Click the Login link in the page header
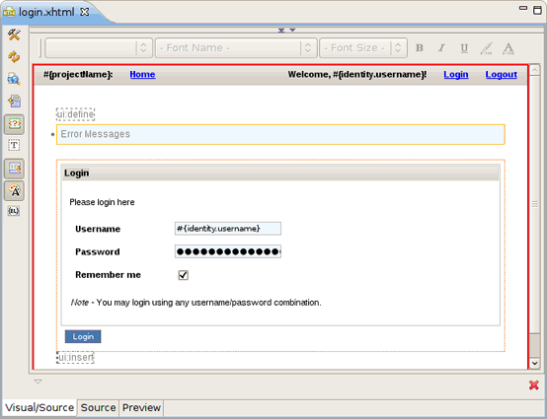Screen dimensions: 547x419 [456, 74]
